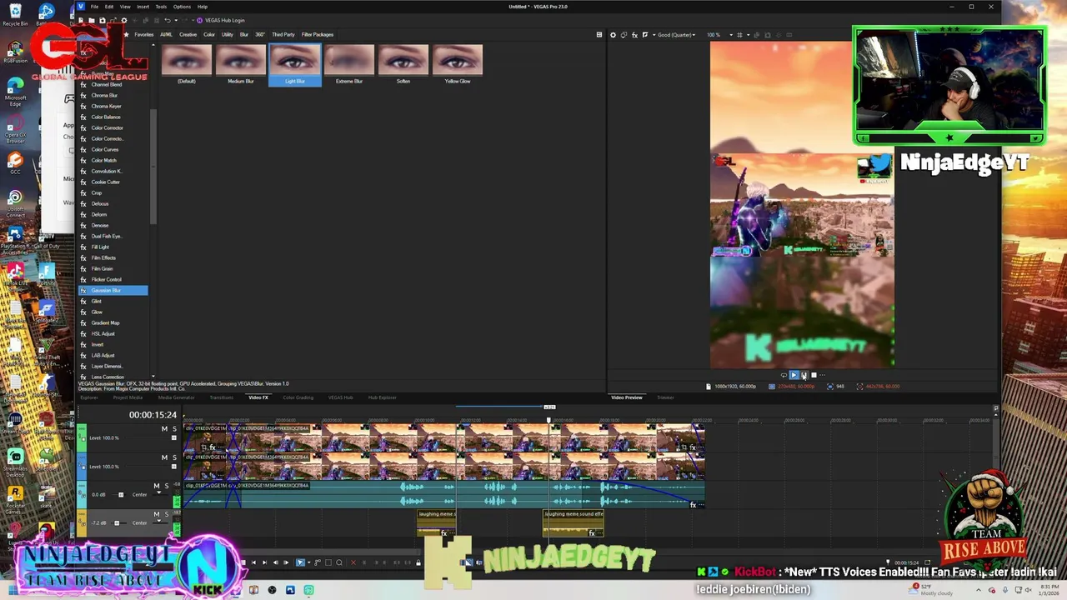Filter effects by Third Party category
Screen dimensions: 1067x600
click(283, 34)
